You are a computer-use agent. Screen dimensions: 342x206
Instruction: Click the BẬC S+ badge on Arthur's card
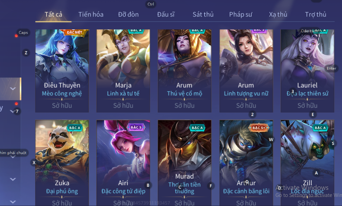(259, 127)
